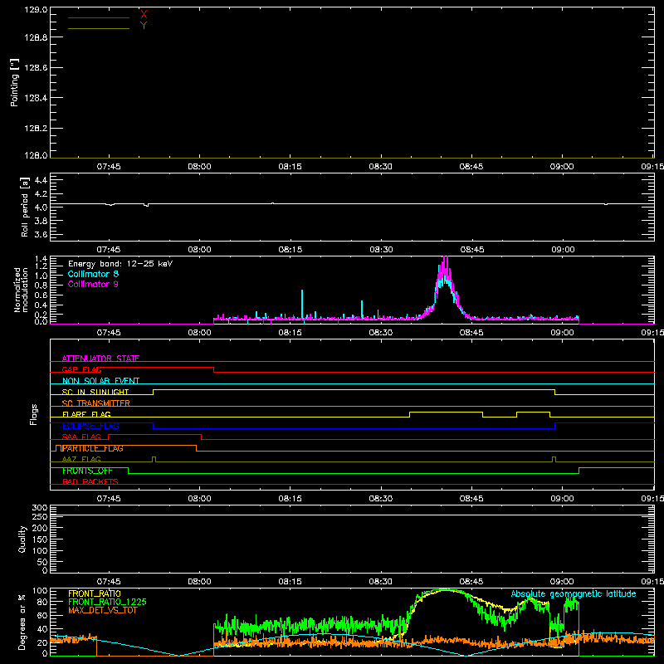Click the red X legend line
Screen dimensions: 664x664
(98, 17)
